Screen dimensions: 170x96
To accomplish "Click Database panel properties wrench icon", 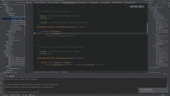I will pos(157,5).
